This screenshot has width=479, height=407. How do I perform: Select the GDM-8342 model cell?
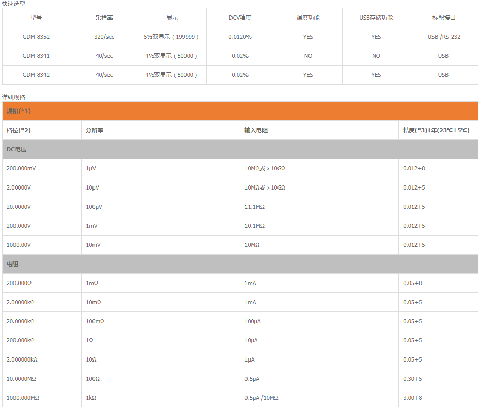coord(36,75)
